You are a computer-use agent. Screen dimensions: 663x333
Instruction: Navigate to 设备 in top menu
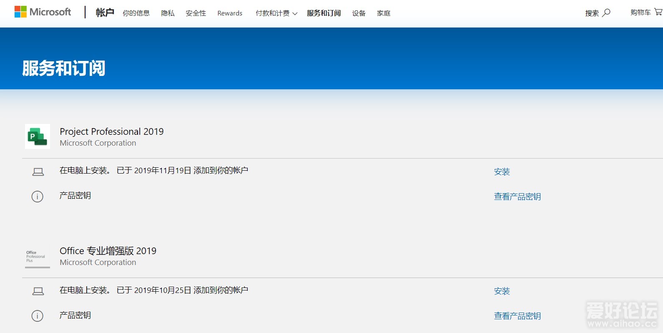pos(359,13)
